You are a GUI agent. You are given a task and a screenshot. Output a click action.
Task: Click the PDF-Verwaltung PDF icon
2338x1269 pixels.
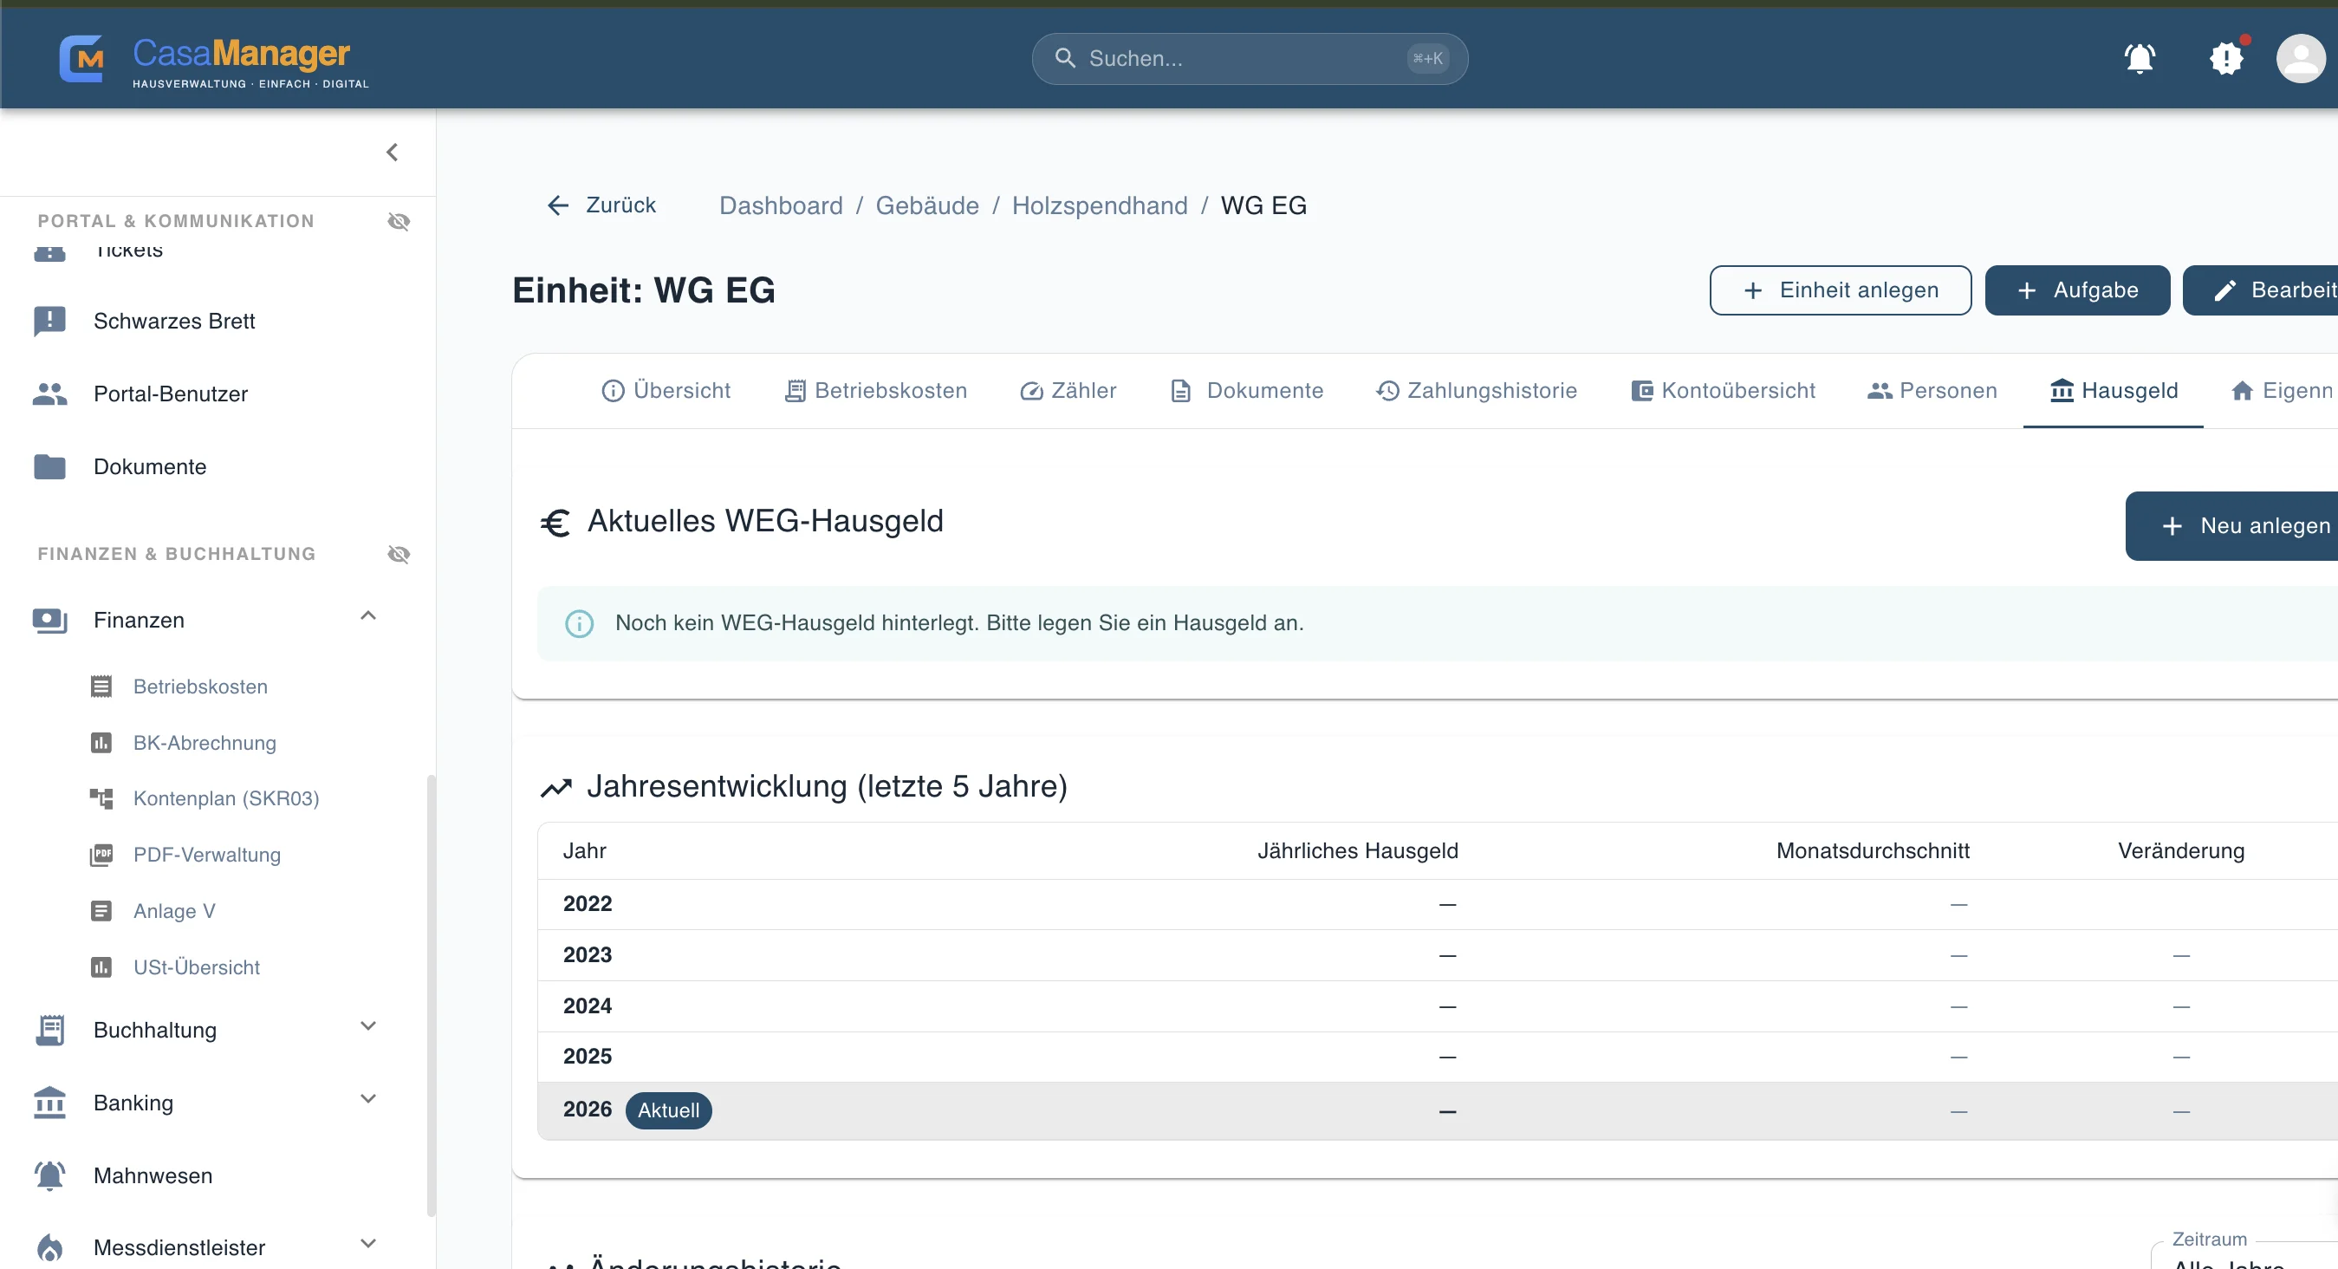[101, 855]
